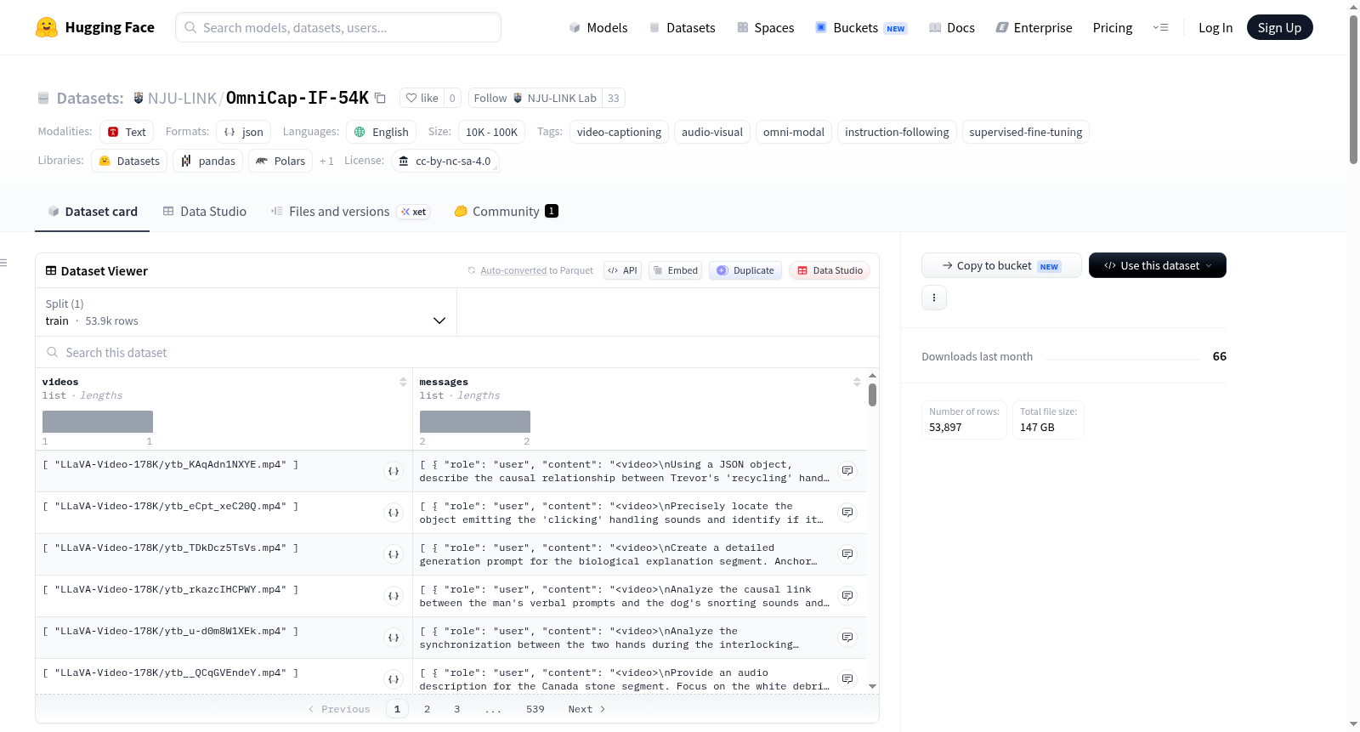Open JSON view for ytb_eCpt_xeC20Q.mp4 videos cell
The image size is (1360, 732).
[394, 513]
